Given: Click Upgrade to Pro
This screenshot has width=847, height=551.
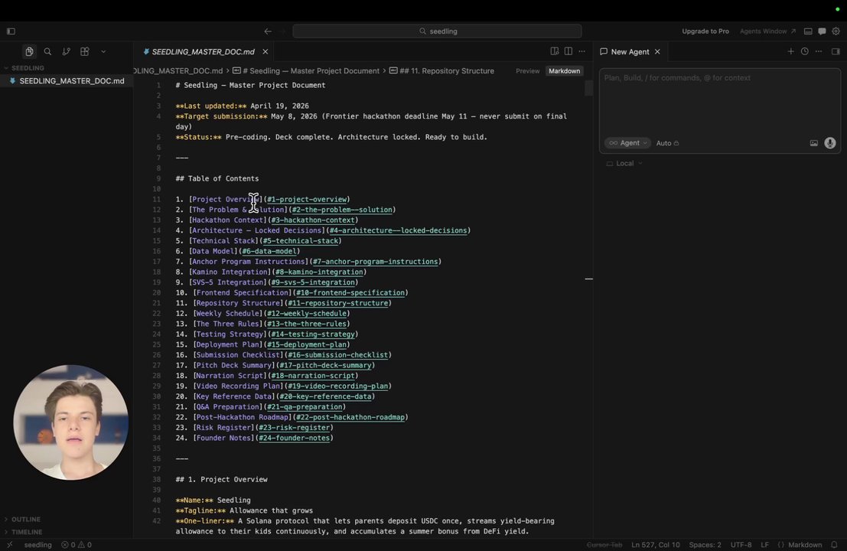Looking at the screenshot, I should point(705,31).
